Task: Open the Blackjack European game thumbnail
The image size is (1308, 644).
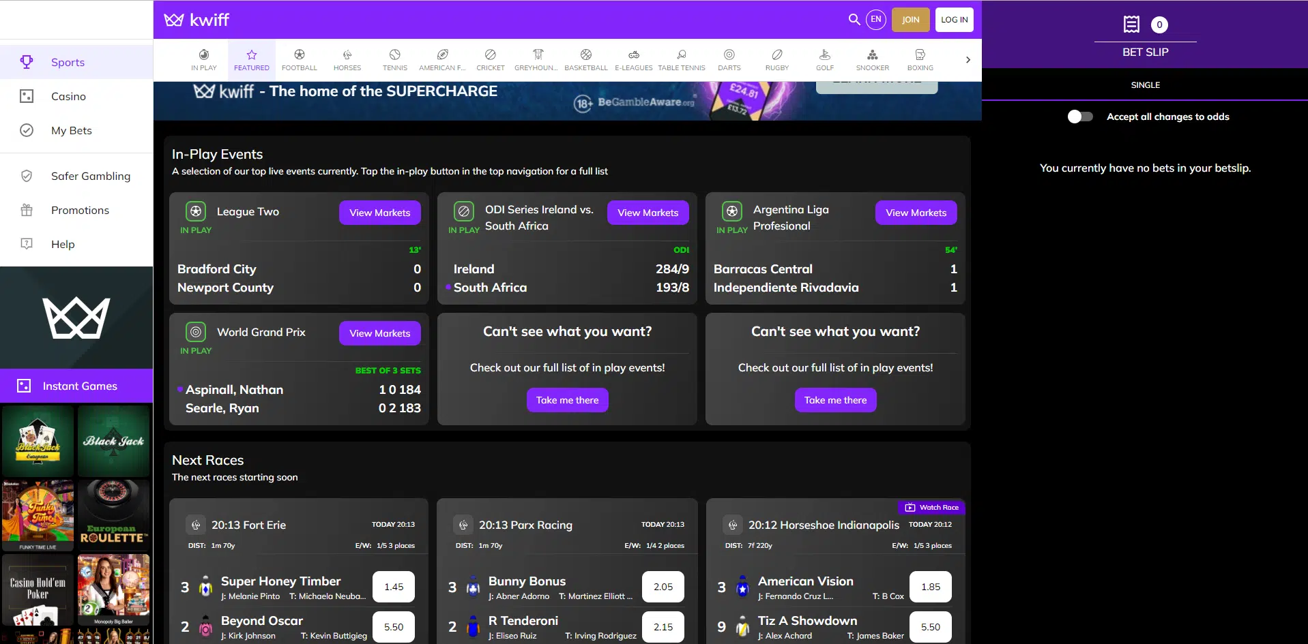Action: point(38,441)
